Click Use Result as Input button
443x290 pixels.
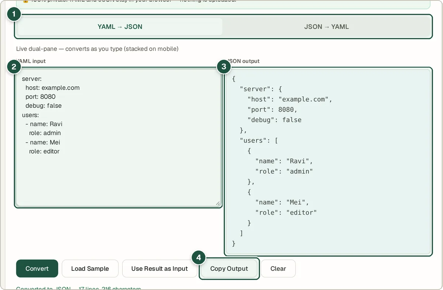tap(159, 269)
